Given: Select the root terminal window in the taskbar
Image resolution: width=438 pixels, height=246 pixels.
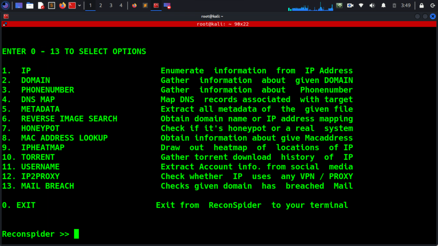Looking at the screenshot, I should tap(156, 5).
